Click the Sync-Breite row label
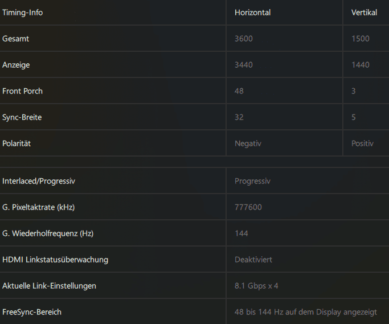 pos(22,117)
